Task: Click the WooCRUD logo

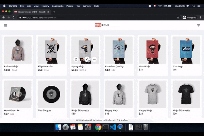Action: pos(102,25)
